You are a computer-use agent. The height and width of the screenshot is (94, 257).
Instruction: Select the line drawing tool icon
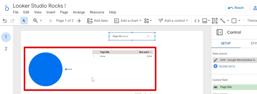pyautogui.click(x=223, y=21)
